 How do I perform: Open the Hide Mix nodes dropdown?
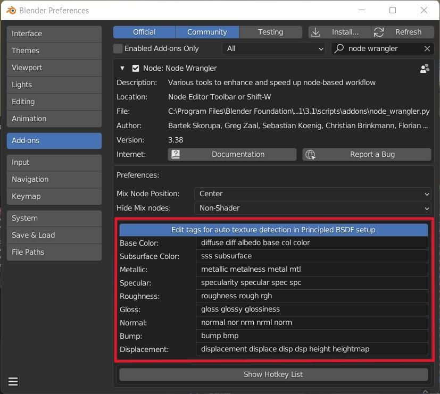pos(313,208)
